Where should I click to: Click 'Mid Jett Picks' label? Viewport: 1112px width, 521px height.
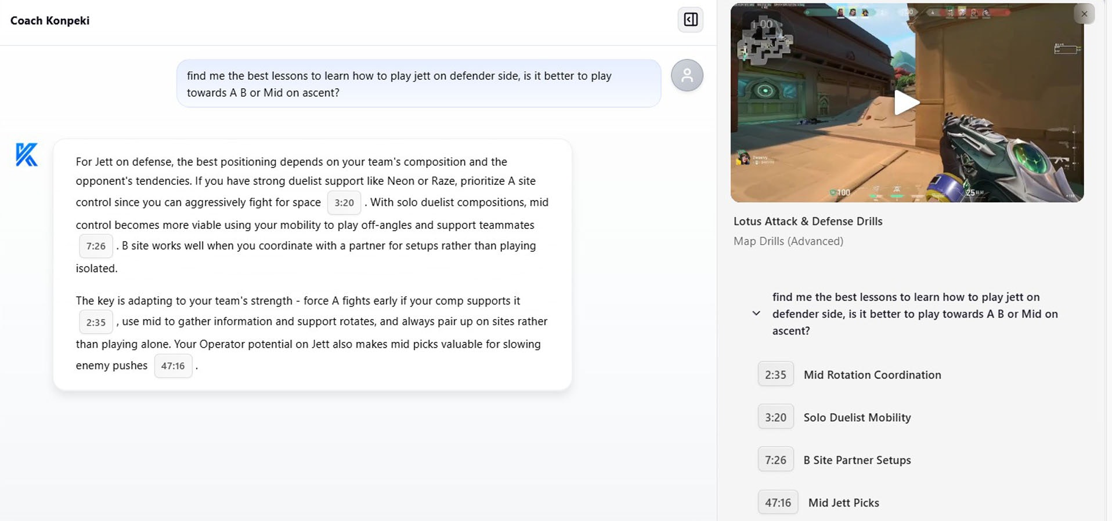(844, 503)
